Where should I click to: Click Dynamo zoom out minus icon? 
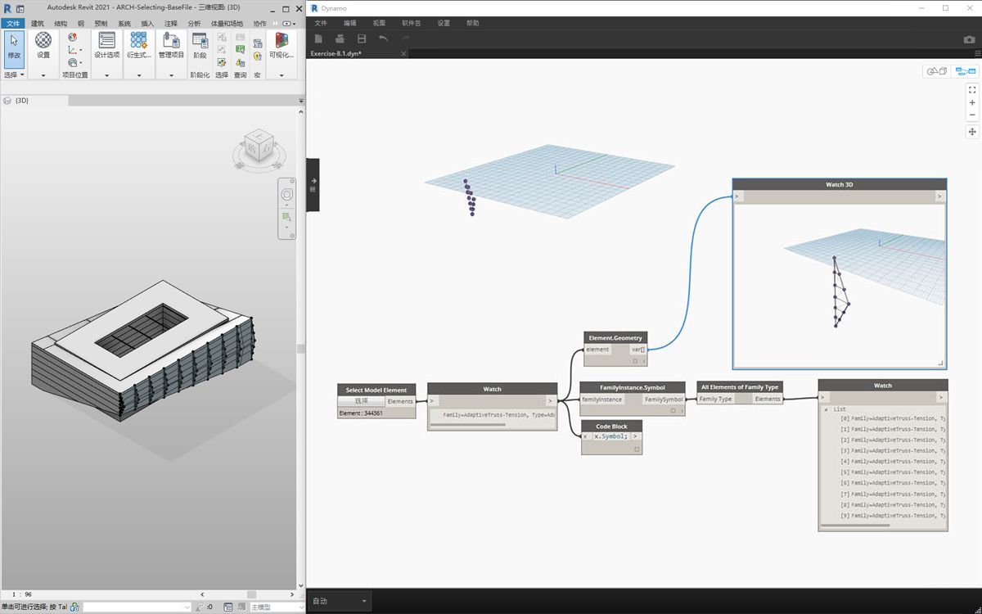tap(972, 115)
